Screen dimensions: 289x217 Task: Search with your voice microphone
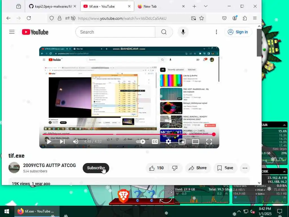(183, 32)
